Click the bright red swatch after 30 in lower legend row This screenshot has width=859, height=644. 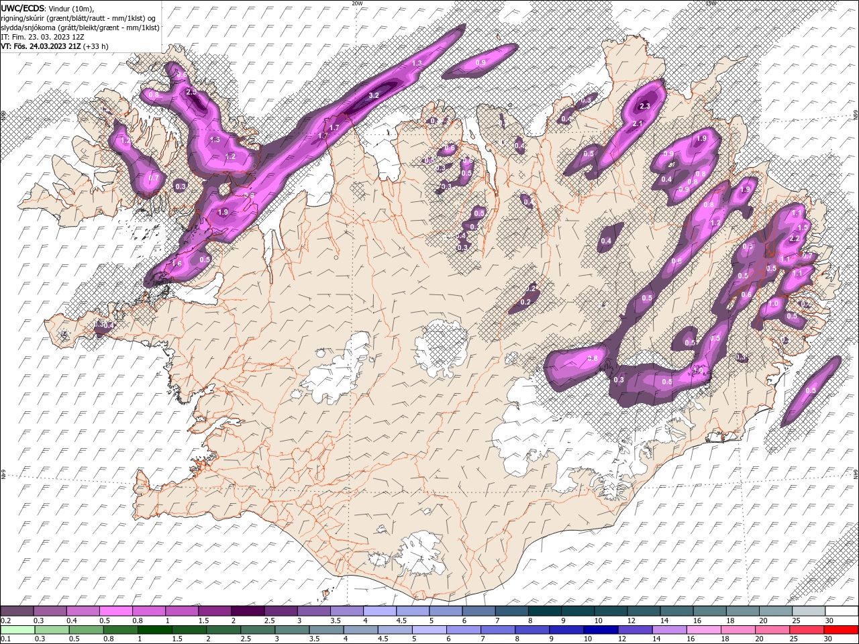[841, 630]
